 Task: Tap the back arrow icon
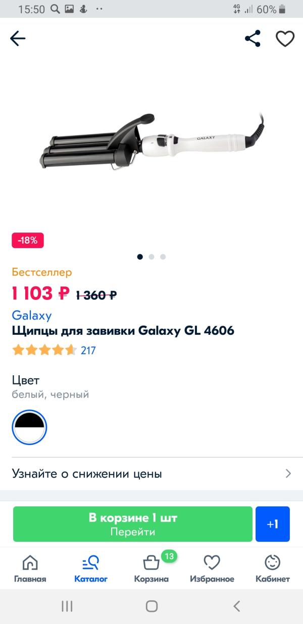18,38
